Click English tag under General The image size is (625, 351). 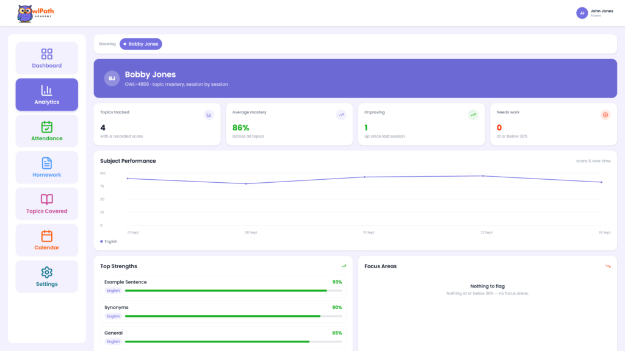tap(113, 342)
